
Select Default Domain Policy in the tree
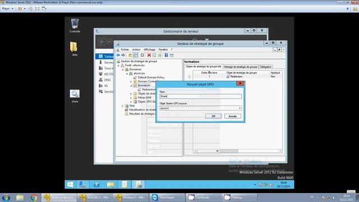pos(151,77)
